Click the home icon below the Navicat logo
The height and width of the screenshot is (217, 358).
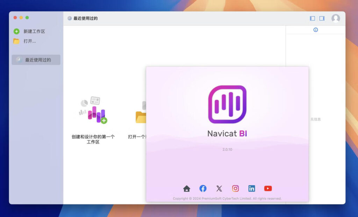[x=186, y=188]
